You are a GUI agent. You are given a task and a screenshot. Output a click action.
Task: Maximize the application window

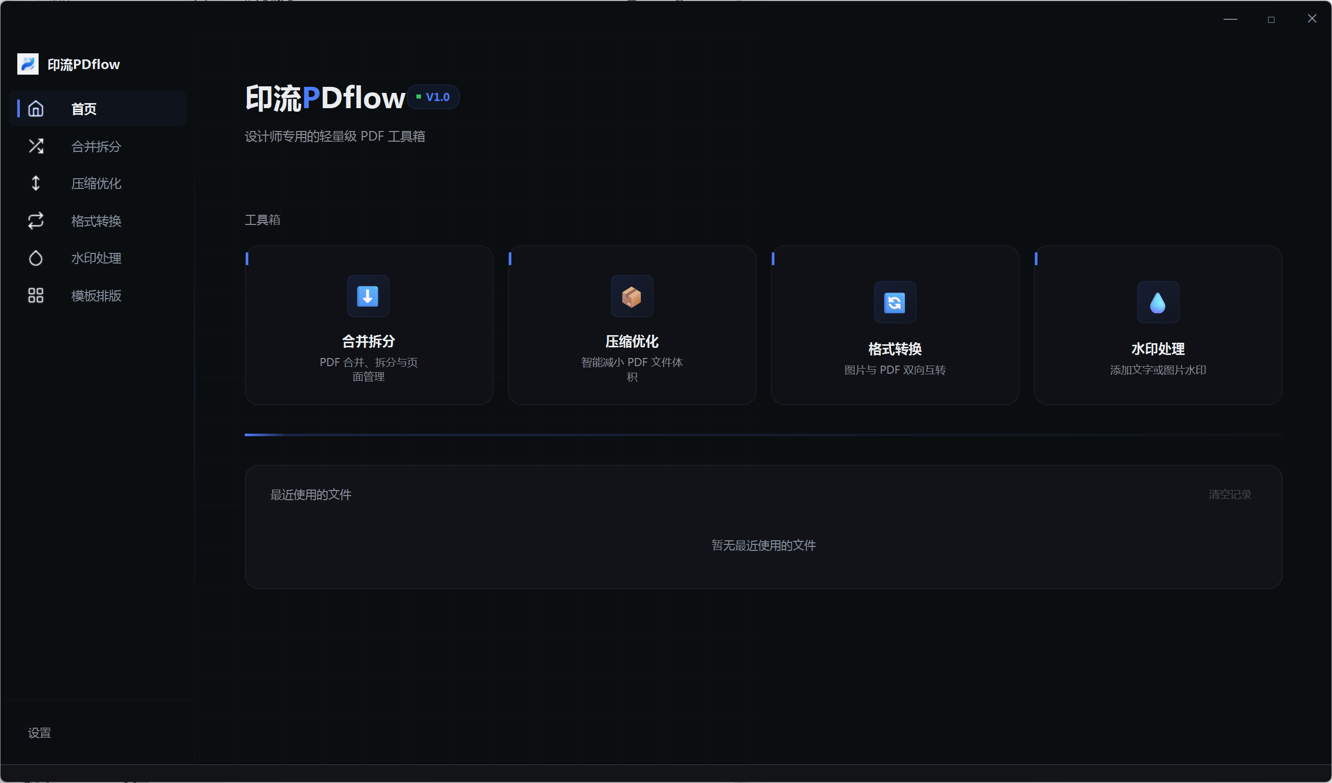(x=1271, y=19)
